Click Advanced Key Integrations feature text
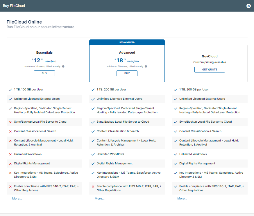 [128, 175]
